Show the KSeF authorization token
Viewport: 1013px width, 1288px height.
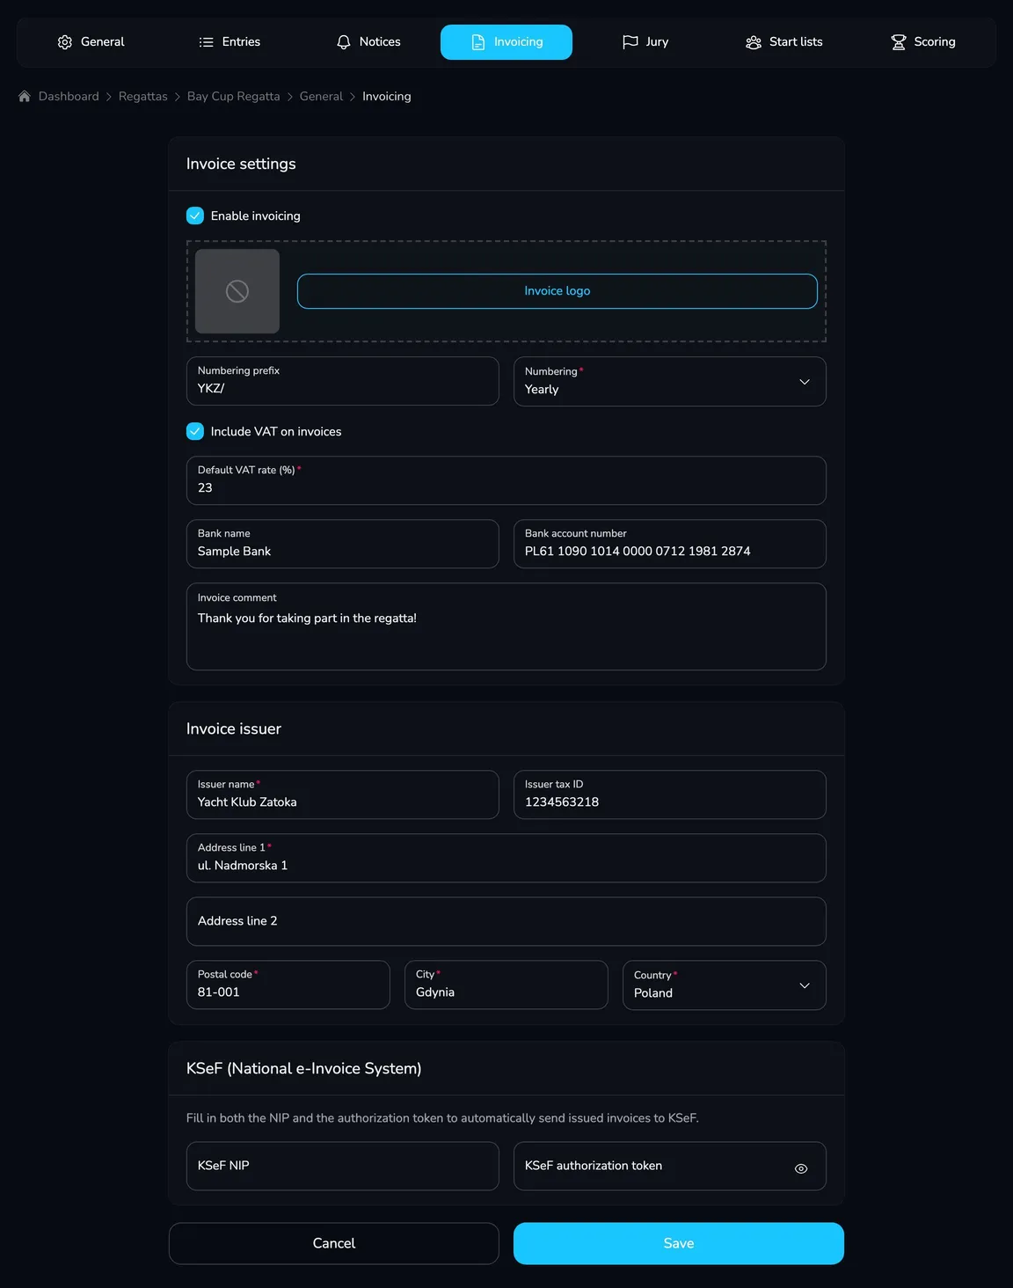pyautogui.click(x=801, y=1168)
